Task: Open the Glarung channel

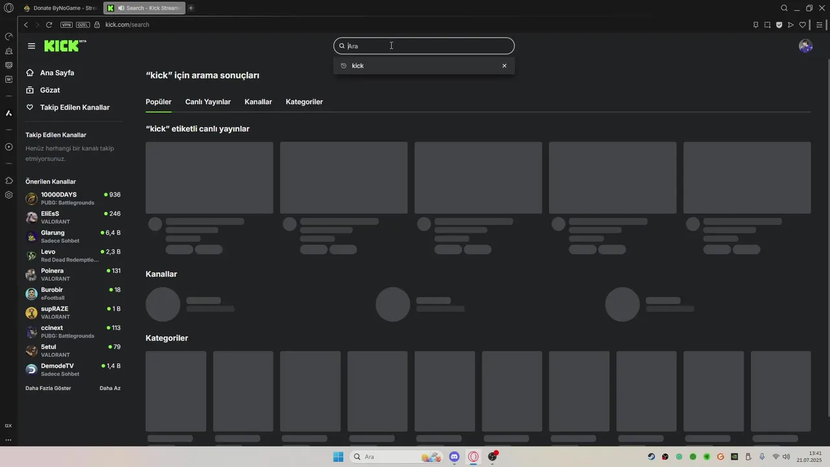Action: pos(73,236)
